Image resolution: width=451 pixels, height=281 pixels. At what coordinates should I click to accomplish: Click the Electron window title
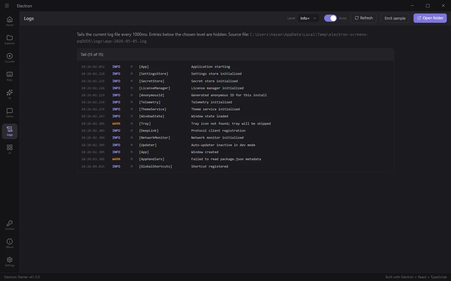coord(24,6)
